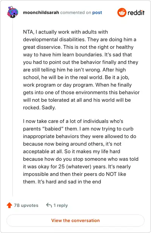The image size is (151, 233).
Task: Click the View the conversation button
Action: pyautogui.click(x=75, y=221)
